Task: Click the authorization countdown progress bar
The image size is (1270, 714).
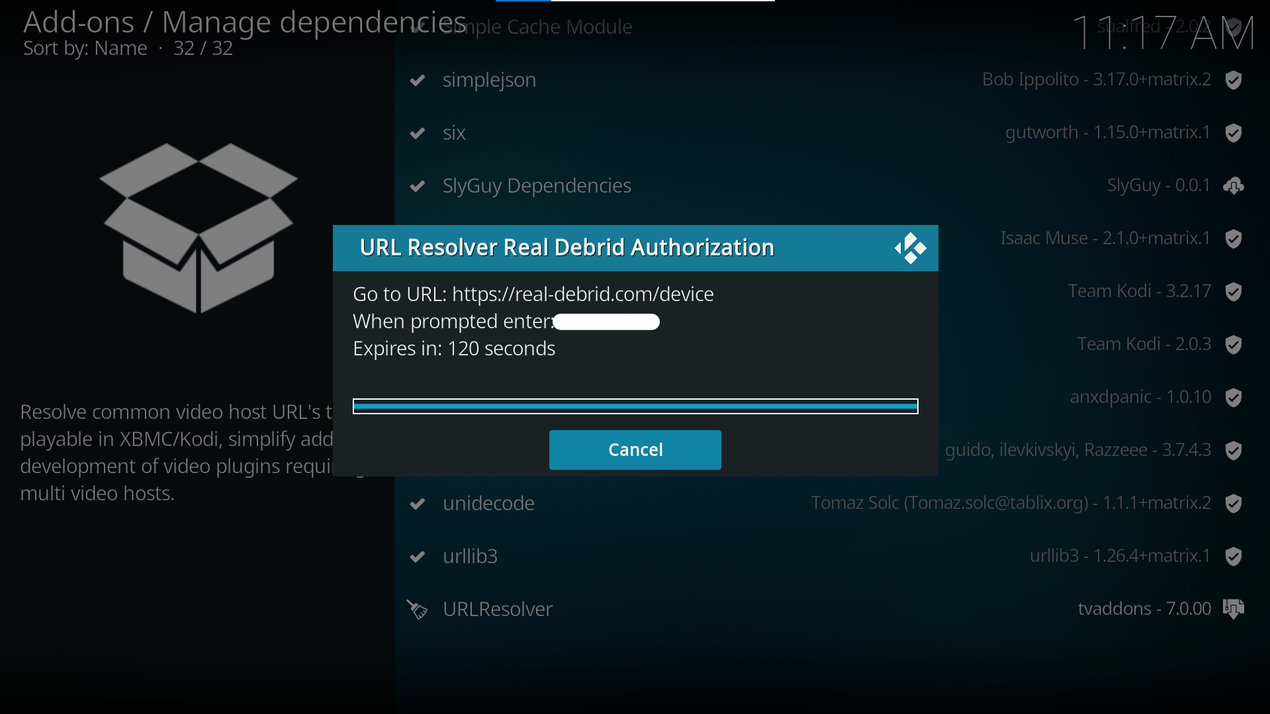Action: (635, 406)
